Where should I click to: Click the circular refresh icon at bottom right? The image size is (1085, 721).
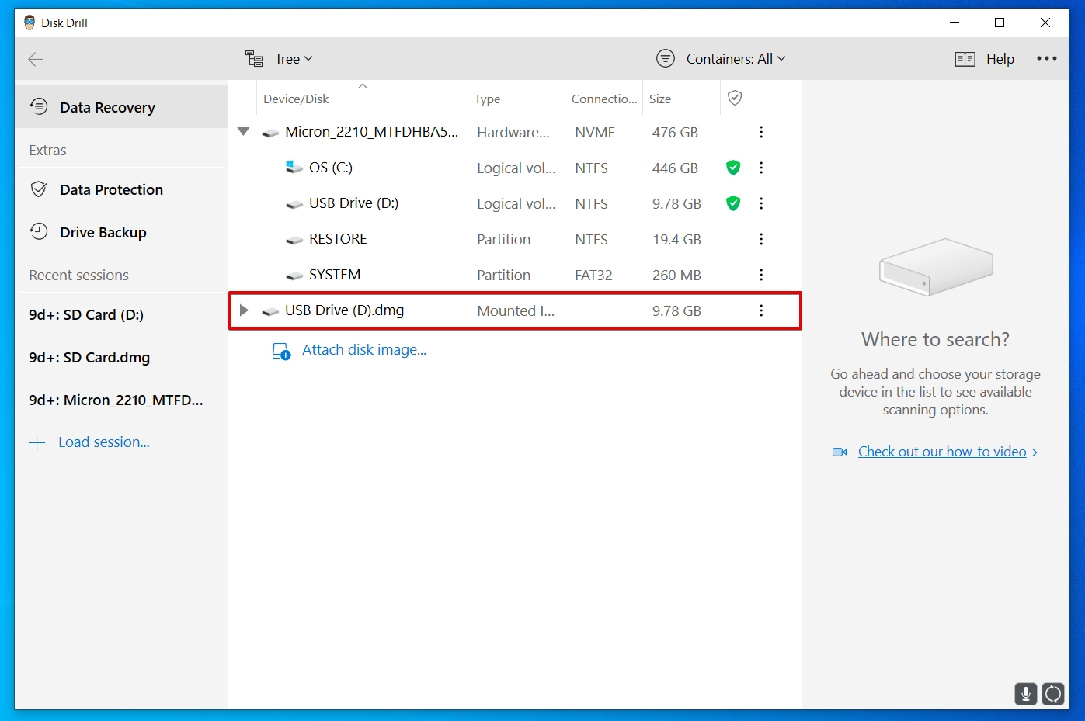coord(1053,693)
